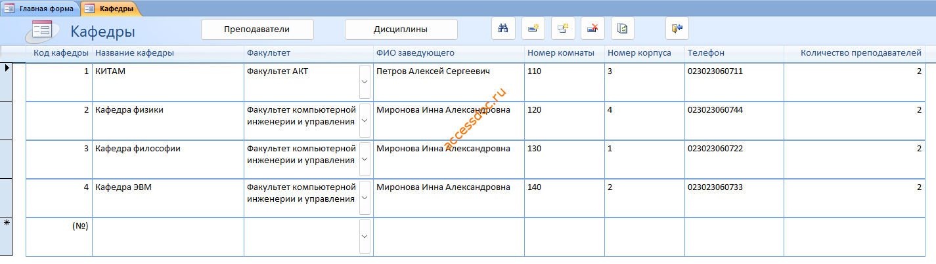
Task: Click the ФИО заведующего field in the new row
Action: pyautogui.click(x=449, y=236)
